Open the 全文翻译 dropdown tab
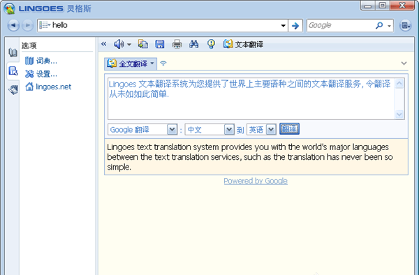Image resolution: width=419 pixels, height=275 pixels. click(131, 64)
